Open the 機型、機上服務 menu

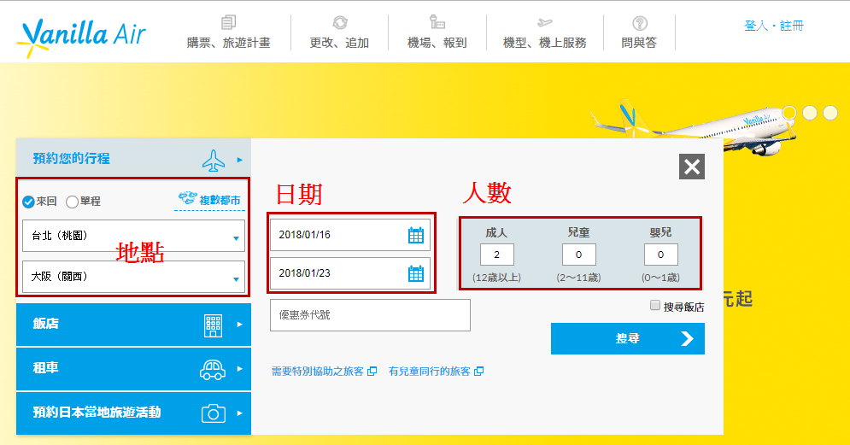coord(545,43)
